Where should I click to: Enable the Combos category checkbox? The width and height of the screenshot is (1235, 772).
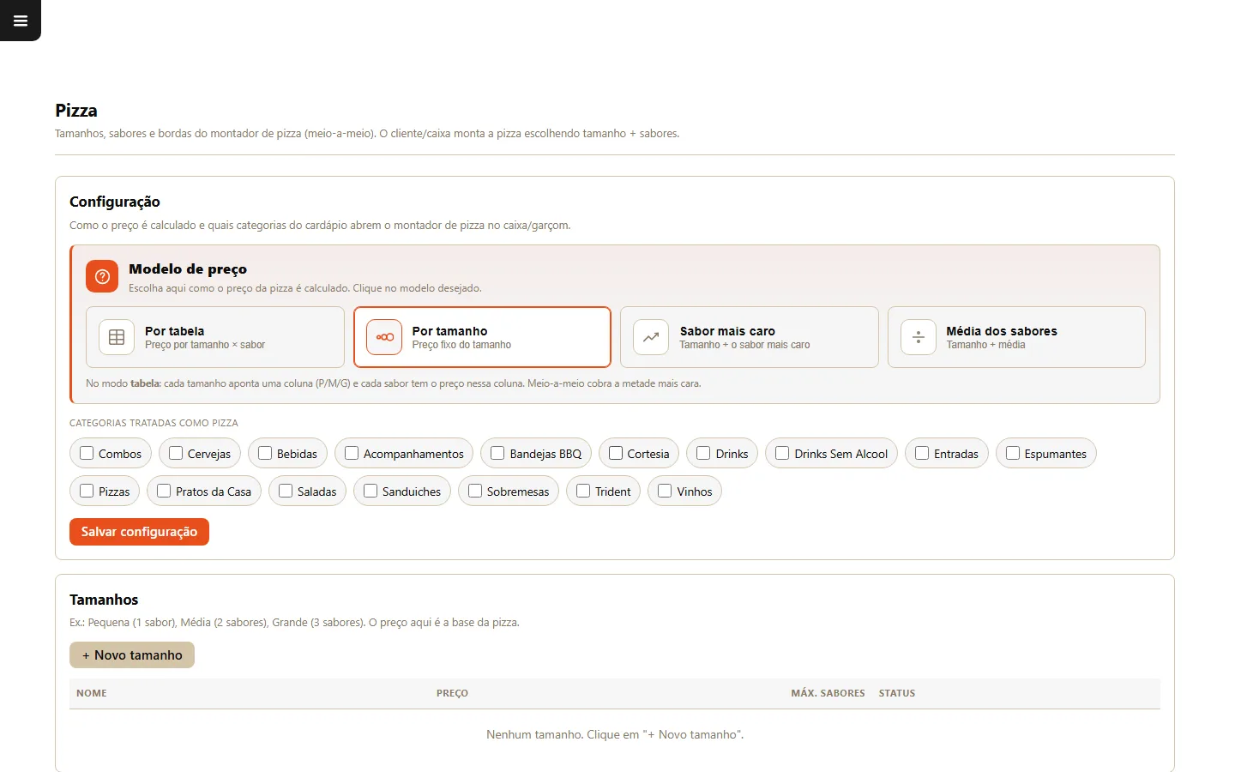click(x=87, y=453)
